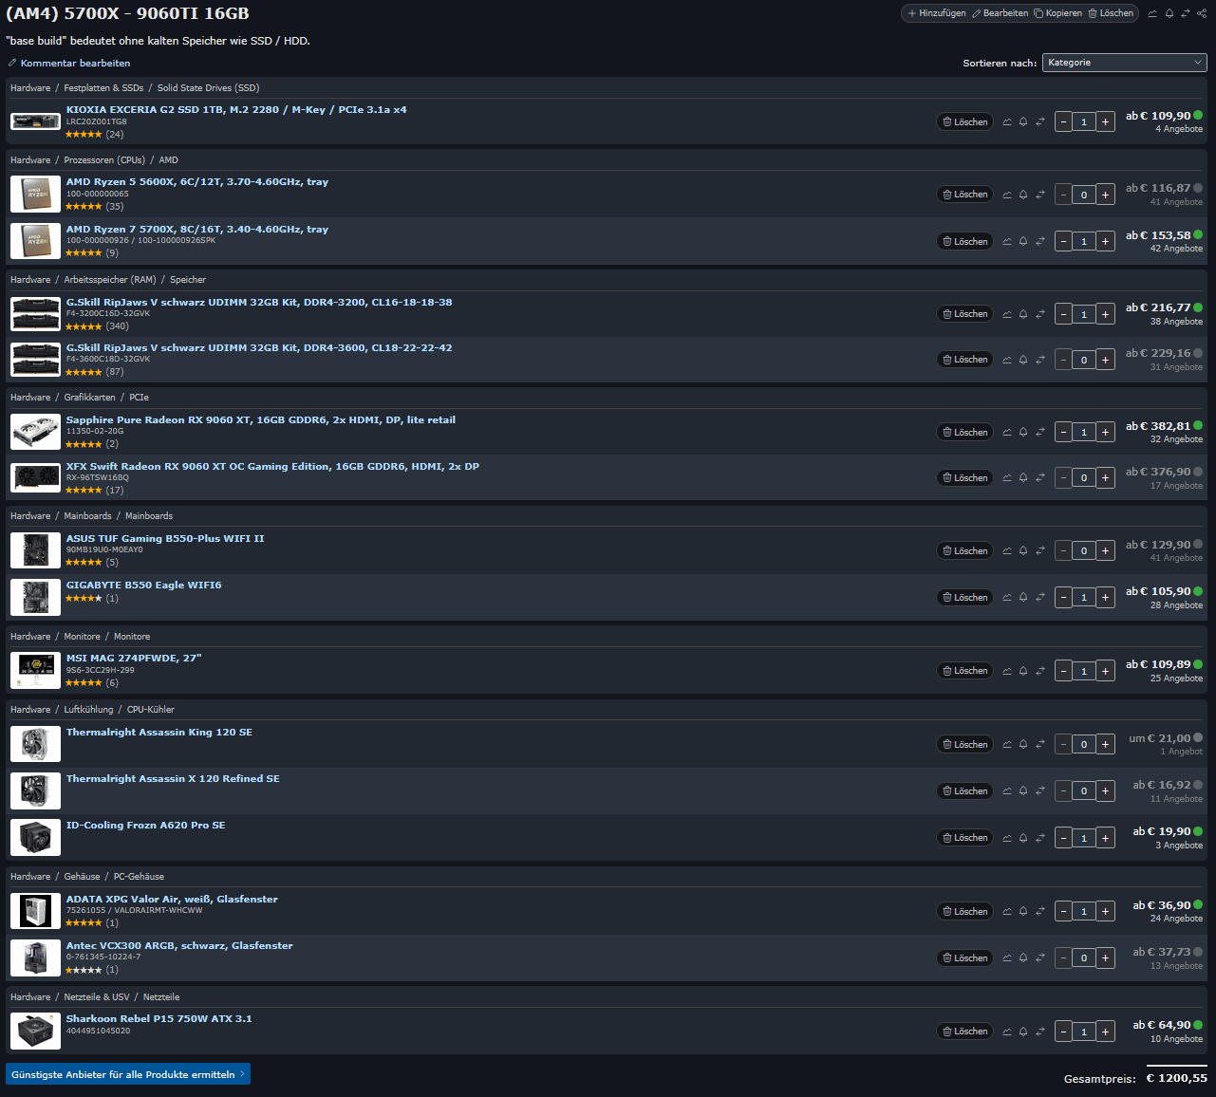Image resolution: width=1216 pixels, height=1097 pixels.
Task: Open price history for MSI MAG 274PFWDE monitor
Action: (x=1007, y=671)
